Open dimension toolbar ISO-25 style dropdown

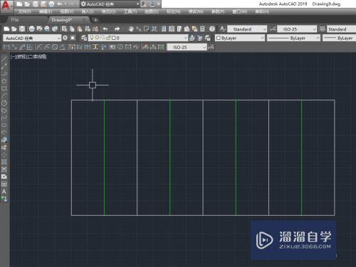click(187, 47)
